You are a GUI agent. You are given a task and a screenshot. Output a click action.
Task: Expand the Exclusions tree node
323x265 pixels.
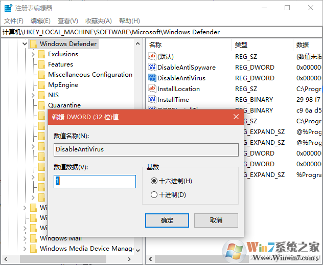point(33,54)
